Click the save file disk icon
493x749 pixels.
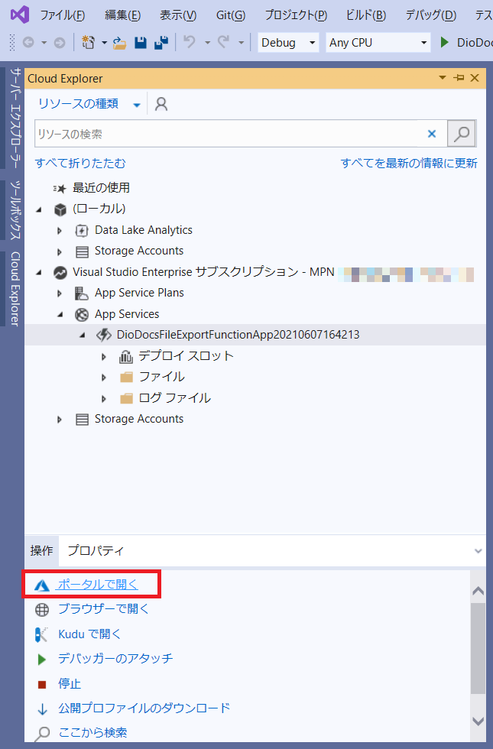(141, 43)
